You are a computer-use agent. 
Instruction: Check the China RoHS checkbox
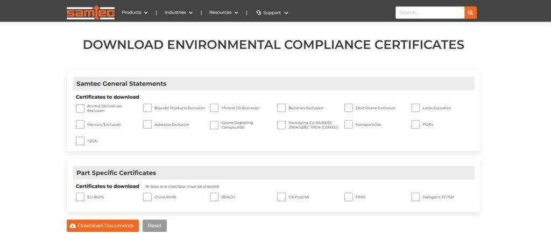pos(147,197)
